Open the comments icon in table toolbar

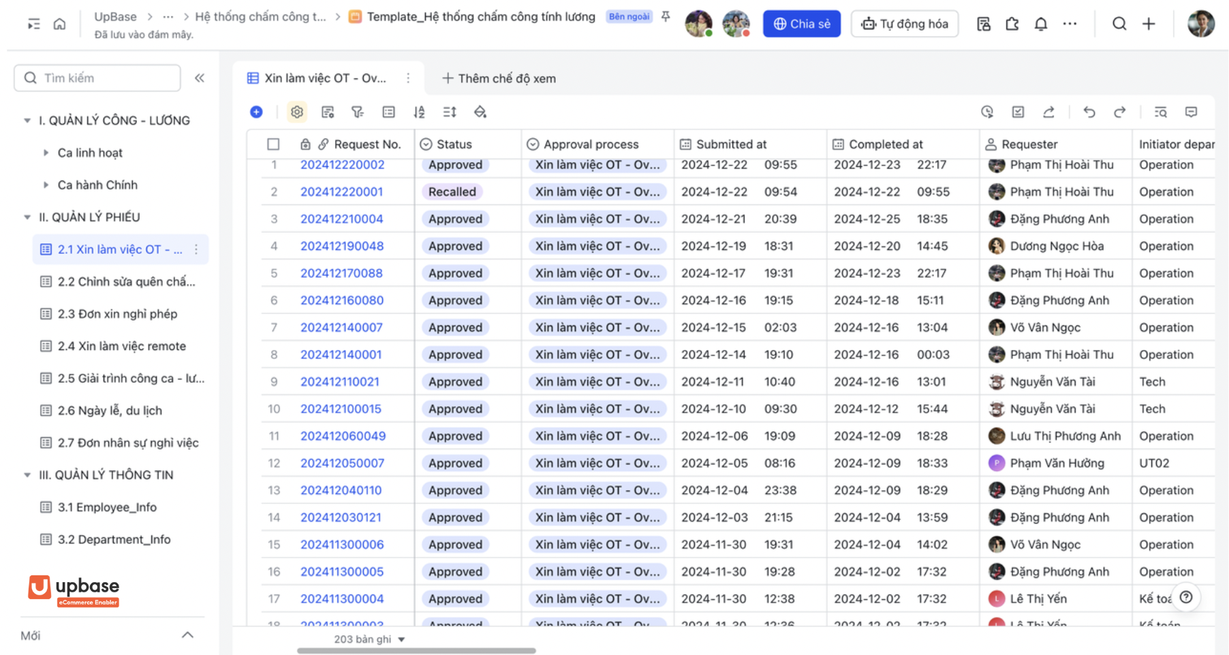[1191, 112]
